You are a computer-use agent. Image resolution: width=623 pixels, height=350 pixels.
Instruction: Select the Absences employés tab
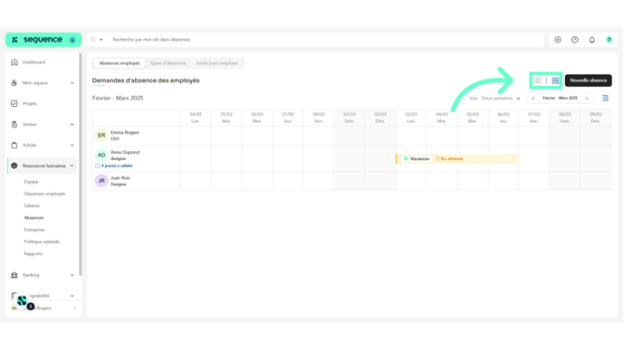[120, 63]
